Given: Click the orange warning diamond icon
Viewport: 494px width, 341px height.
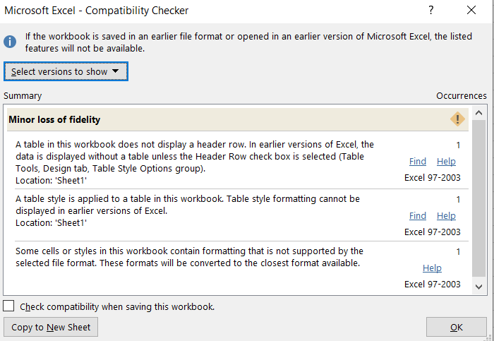Looking at the screenshot, I should coord(457,119).
